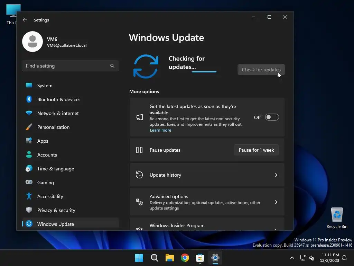Click the back arrow in Settings
The image size is (354, 266).
pos(25,20)
